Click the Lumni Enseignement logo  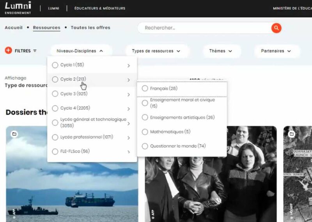click(18, 8)
